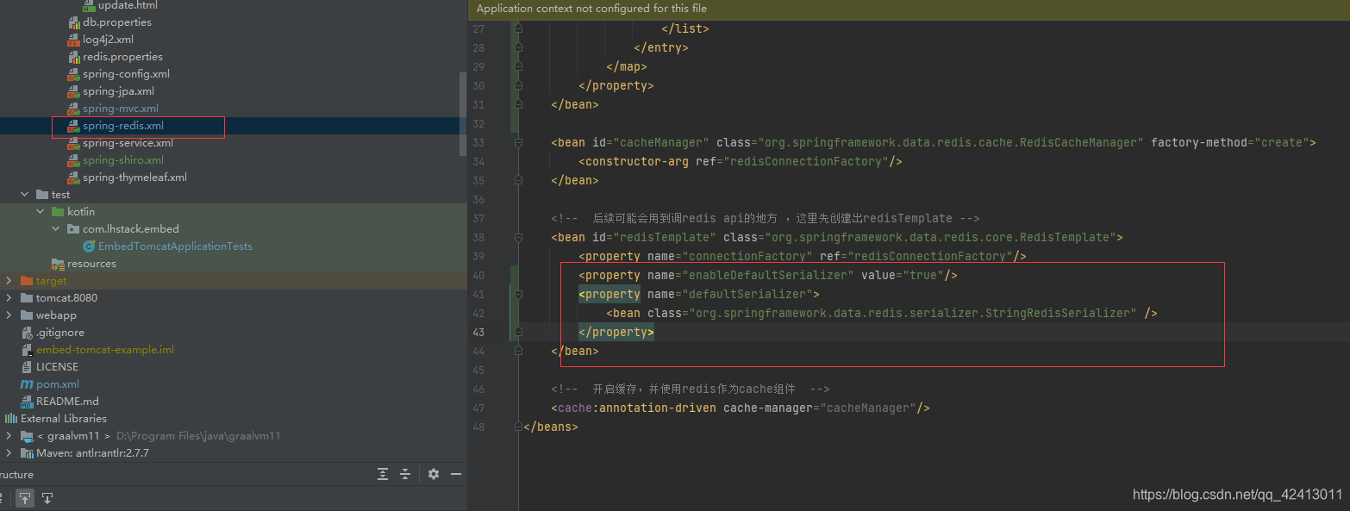Click the redis.properties file icon
This screenshot has width=1350, height=511.
click(74, 57)
